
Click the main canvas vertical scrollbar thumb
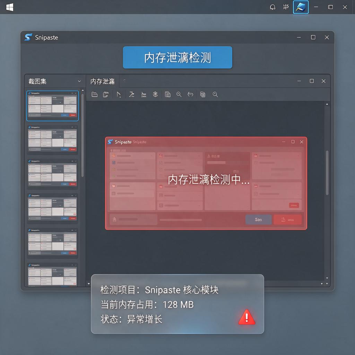point(327,173)
